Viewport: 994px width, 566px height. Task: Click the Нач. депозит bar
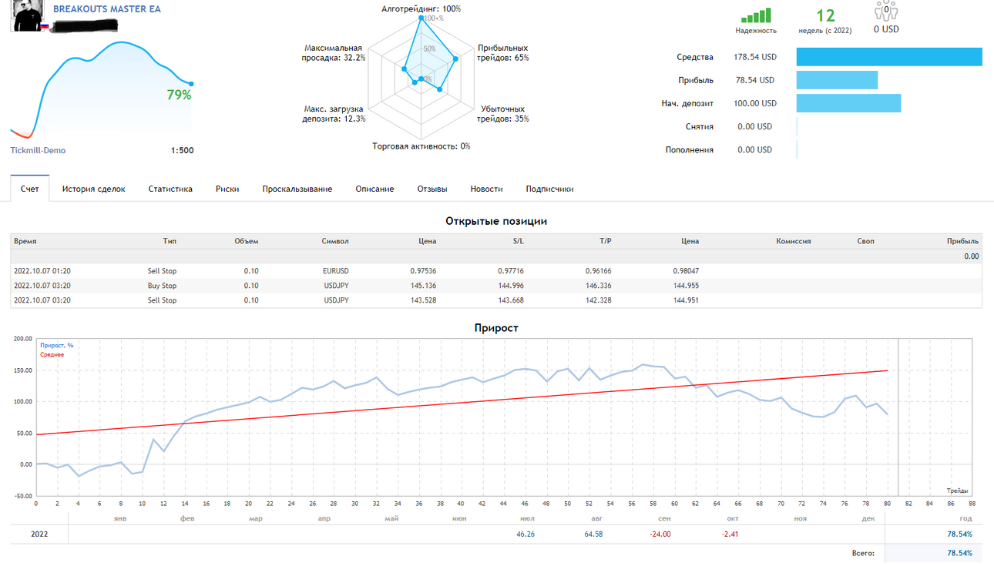[848, 103]
